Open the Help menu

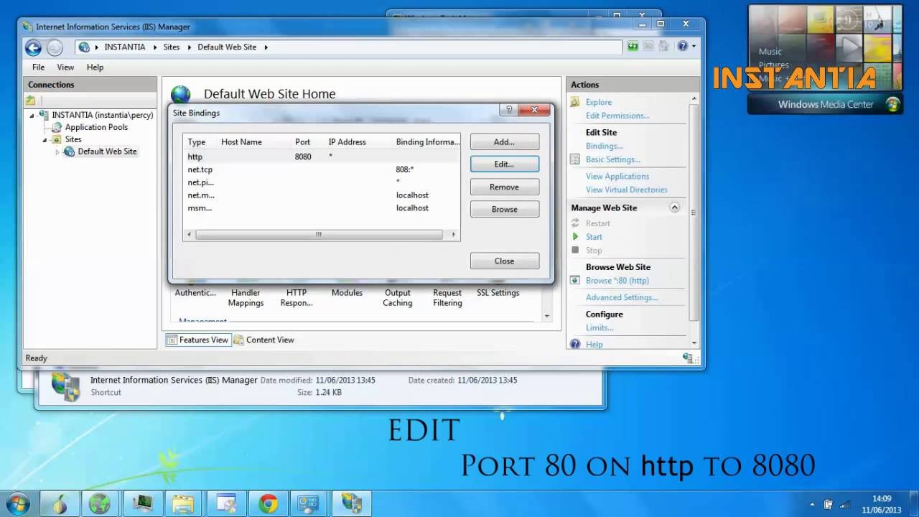[x=95, y=67]
